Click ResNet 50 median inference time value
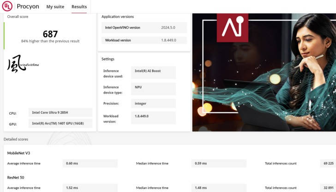 (x=219, y=188)
